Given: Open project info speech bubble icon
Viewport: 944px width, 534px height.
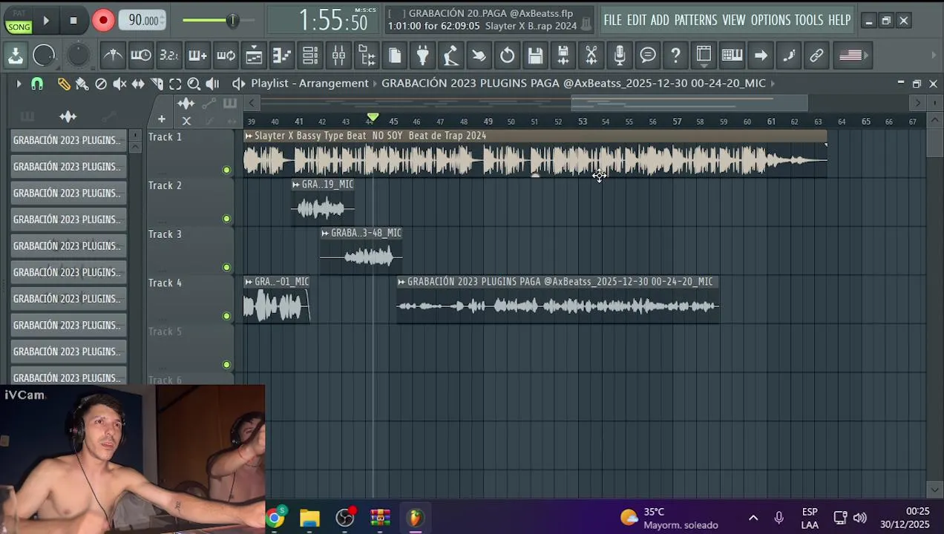Looking at the screenshot, I should coord(648,55).
